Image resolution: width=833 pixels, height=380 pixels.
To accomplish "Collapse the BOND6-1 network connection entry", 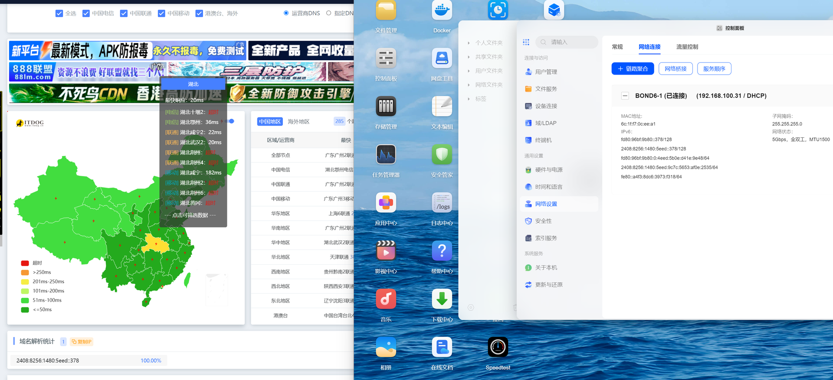I will pyautogui.click(x=625, y=96).
